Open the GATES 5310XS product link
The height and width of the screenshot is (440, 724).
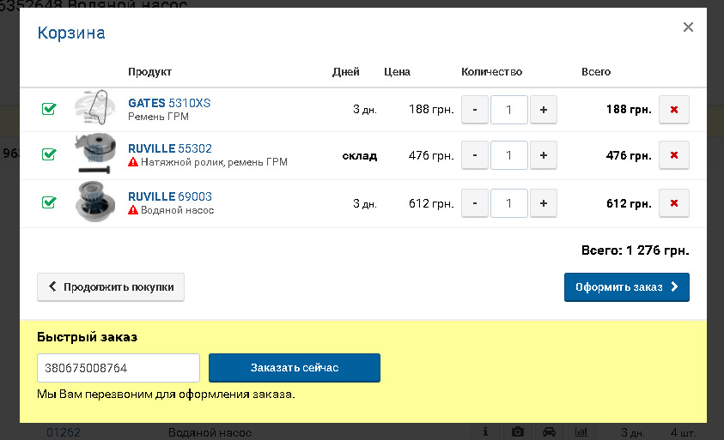click(169, 103)
